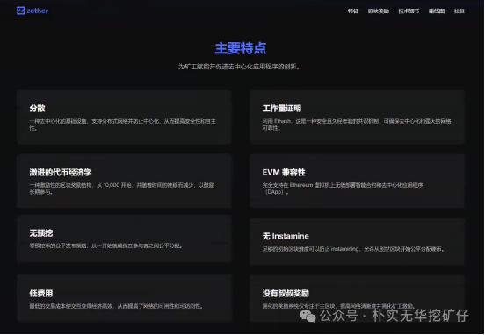Open the 区块奖励 nav item

[379, 11]
